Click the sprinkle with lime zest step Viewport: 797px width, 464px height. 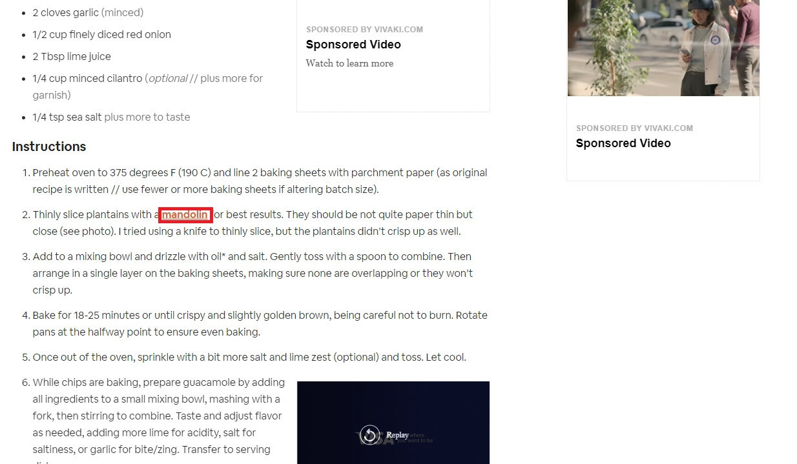tap(249, 357)
